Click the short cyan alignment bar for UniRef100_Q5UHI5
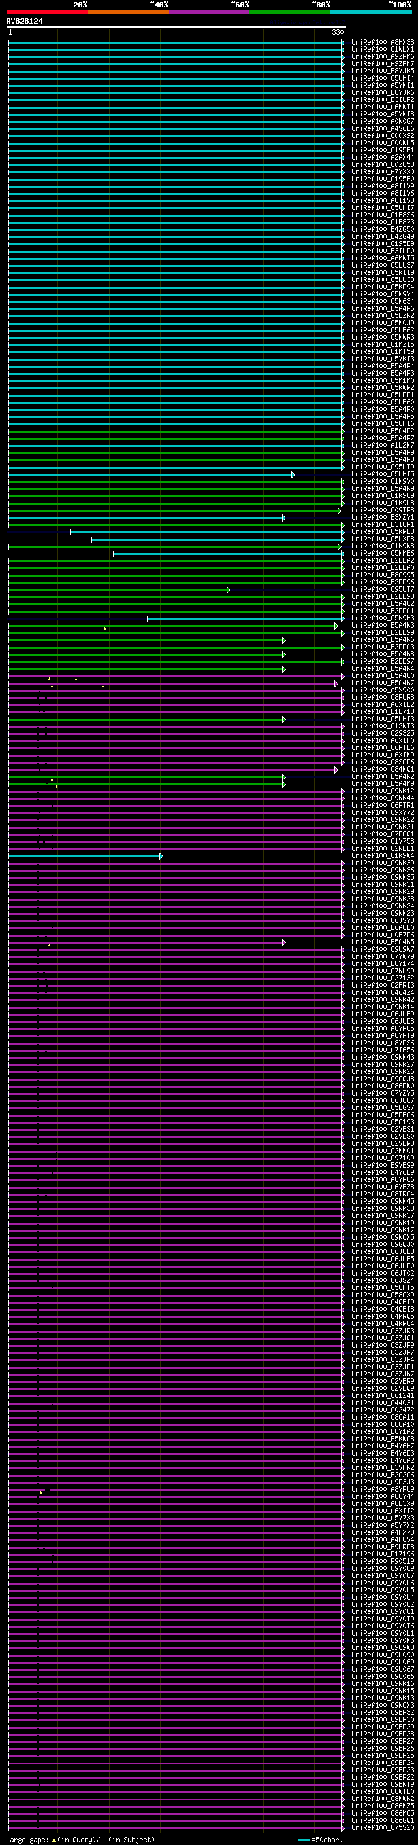This screenshot has width=418, height=1845. (152, 475)
